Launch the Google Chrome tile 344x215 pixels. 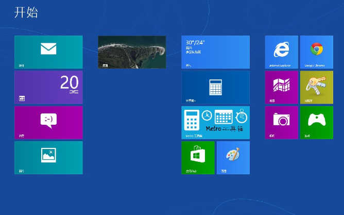[317, 52]
